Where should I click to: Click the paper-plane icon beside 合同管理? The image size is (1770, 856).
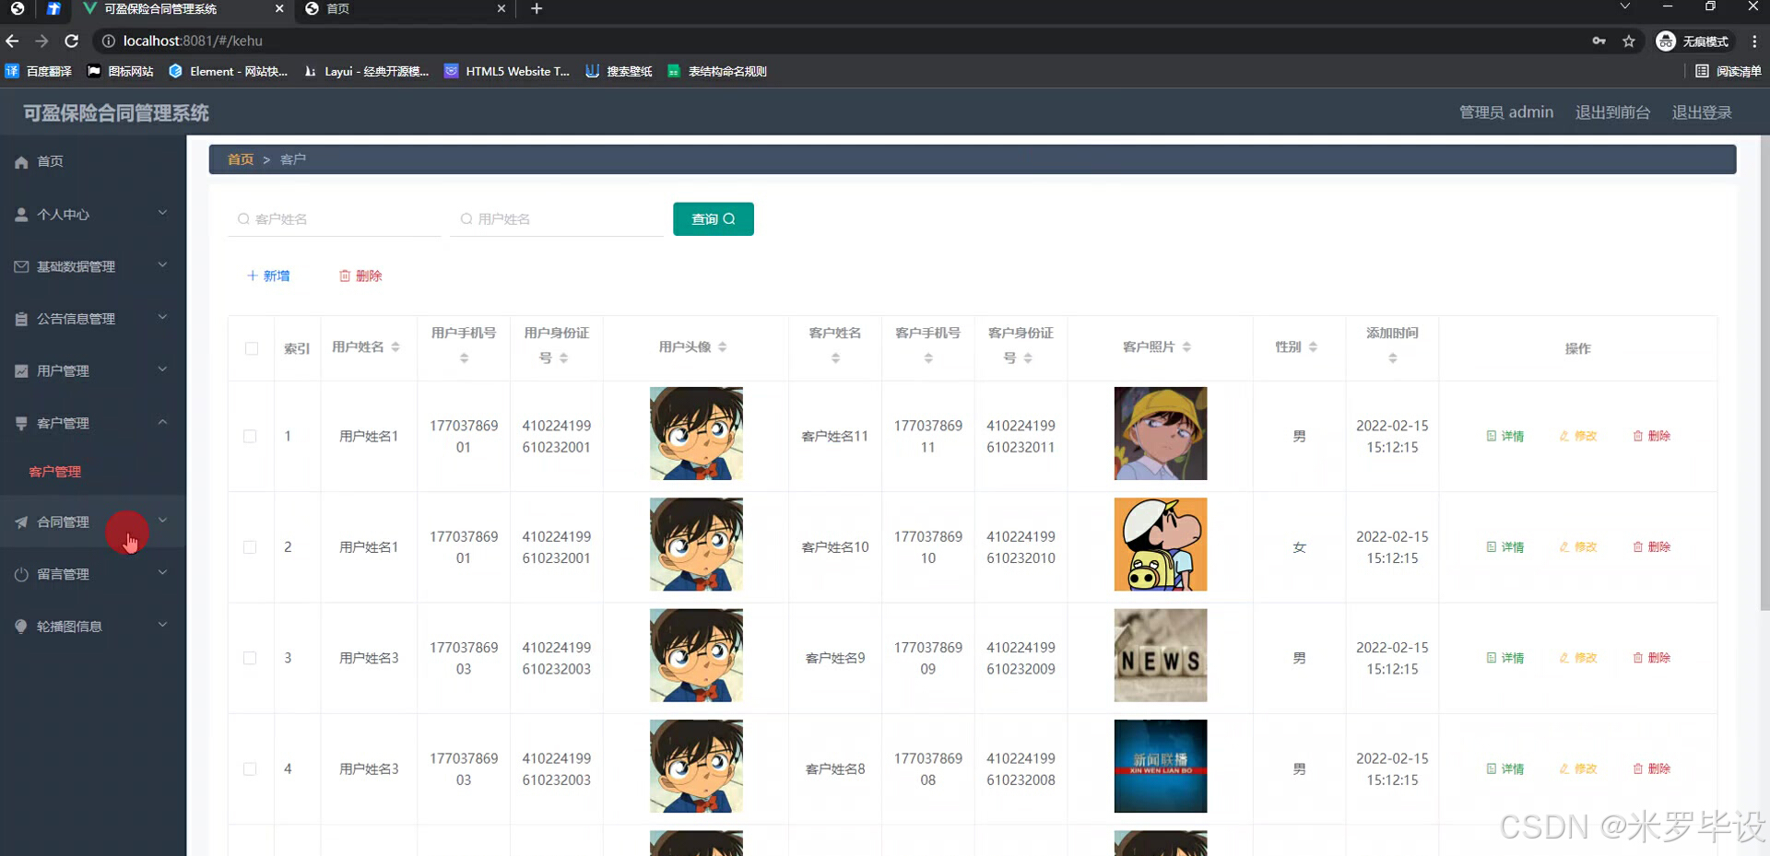(x=21, y=522)
